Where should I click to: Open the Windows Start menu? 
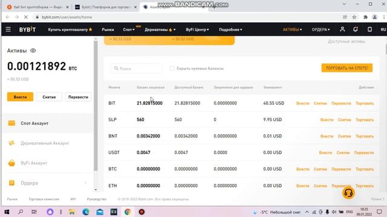7,212
